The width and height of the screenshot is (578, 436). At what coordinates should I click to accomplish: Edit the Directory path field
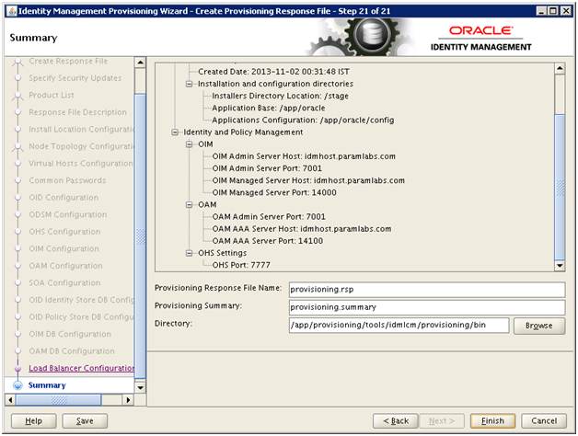coord(399,325)
